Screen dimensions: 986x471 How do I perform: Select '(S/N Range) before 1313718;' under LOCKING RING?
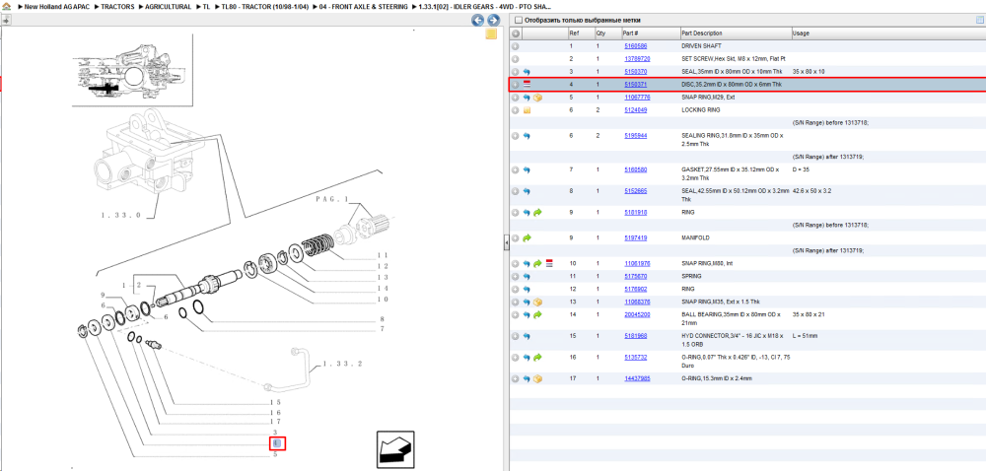coord(830,123)
